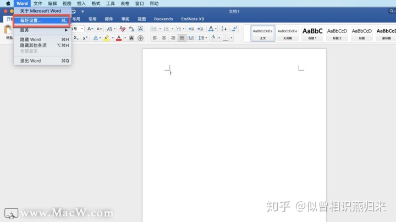Apply the 标题 1 style
This screenshot has height=222, width=396.
point(312,33)
